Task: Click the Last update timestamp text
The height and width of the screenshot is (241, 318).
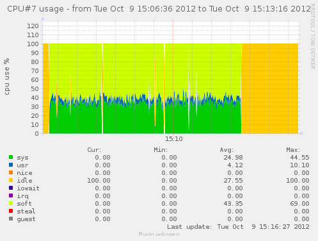Action: coord(238,227)
